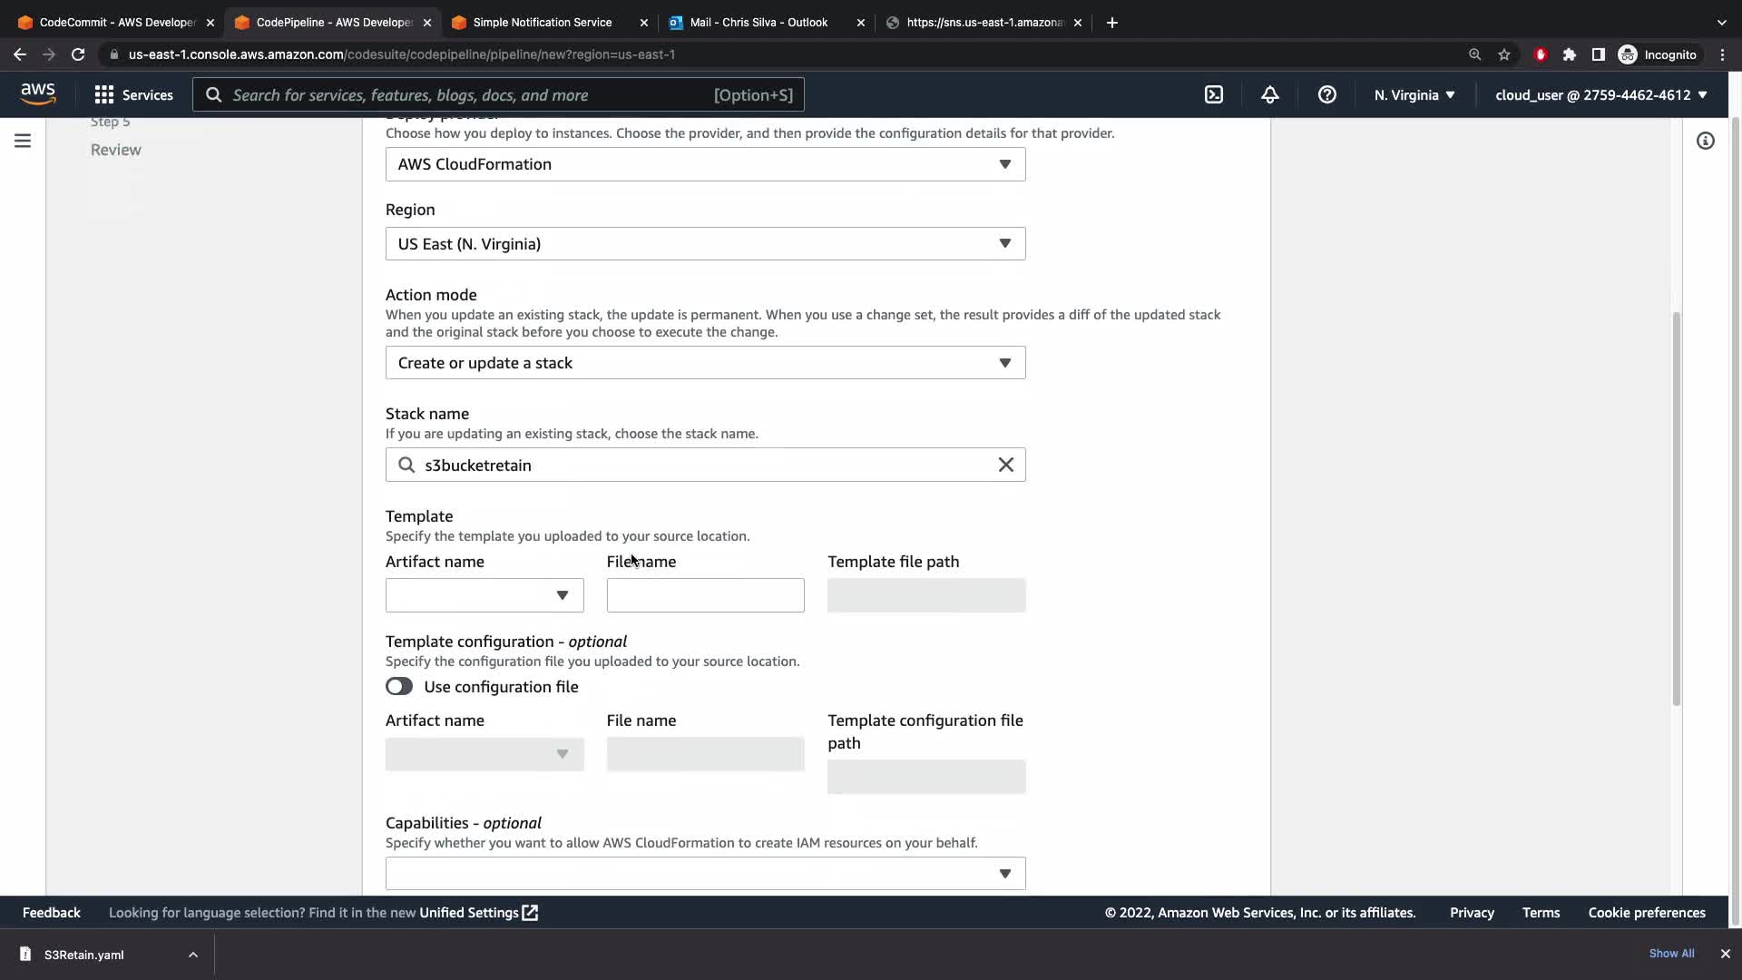Screen dimensions: 1742x980
Task: Expand the left hamburger navigation menu
Action: (x=23, y=141)
